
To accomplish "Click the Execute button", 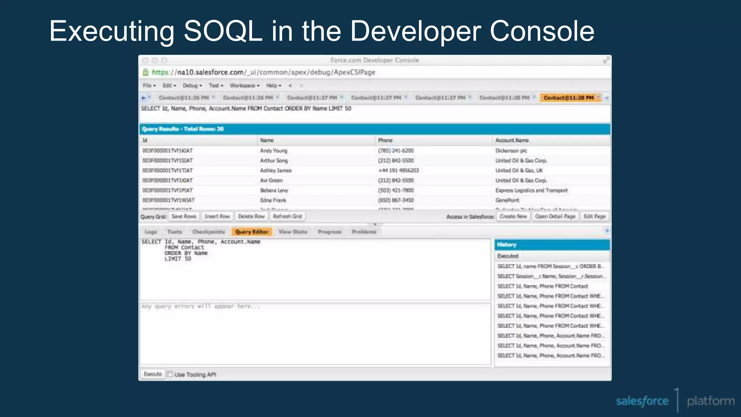I will (153, 374).
